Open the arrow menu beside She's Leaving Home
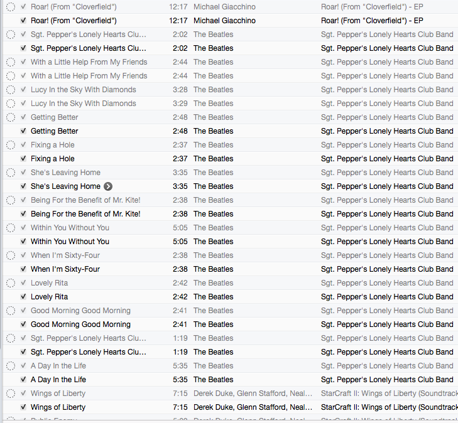The height and width of the screenshot is (423, 458). click(108, 186)
